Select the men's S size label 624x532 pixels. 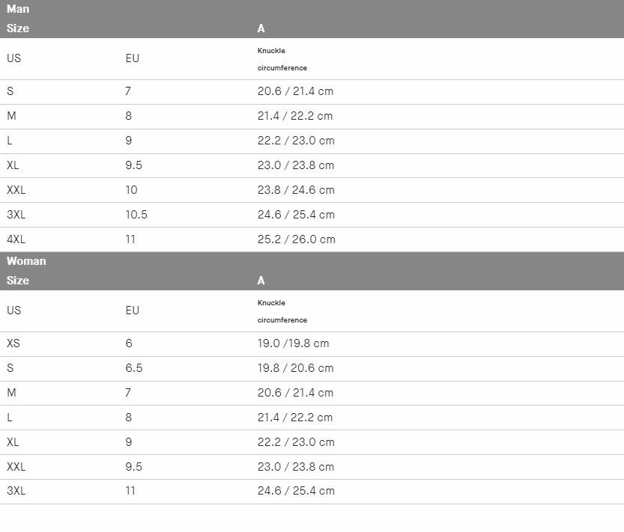pyautogui.click(x=10, y=91)
